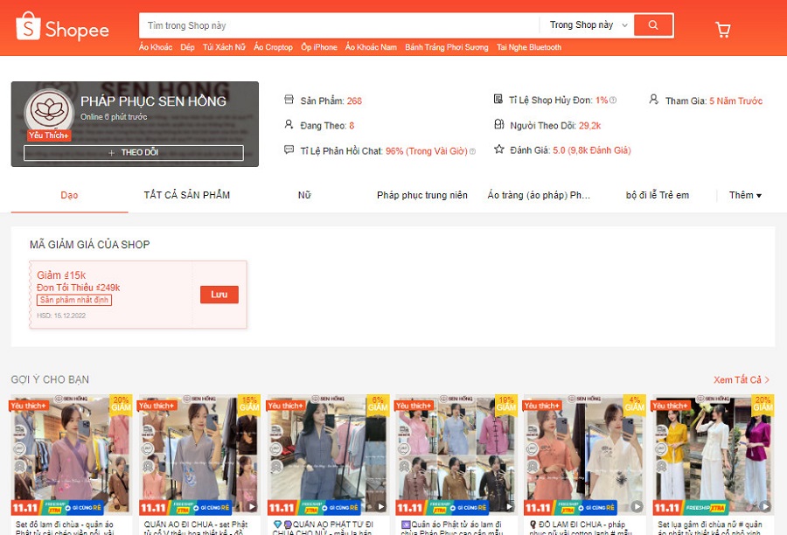This screenshot has width=787, height=535.
Task: Click the Áo Croptop suggested search link
Action: 273,47
